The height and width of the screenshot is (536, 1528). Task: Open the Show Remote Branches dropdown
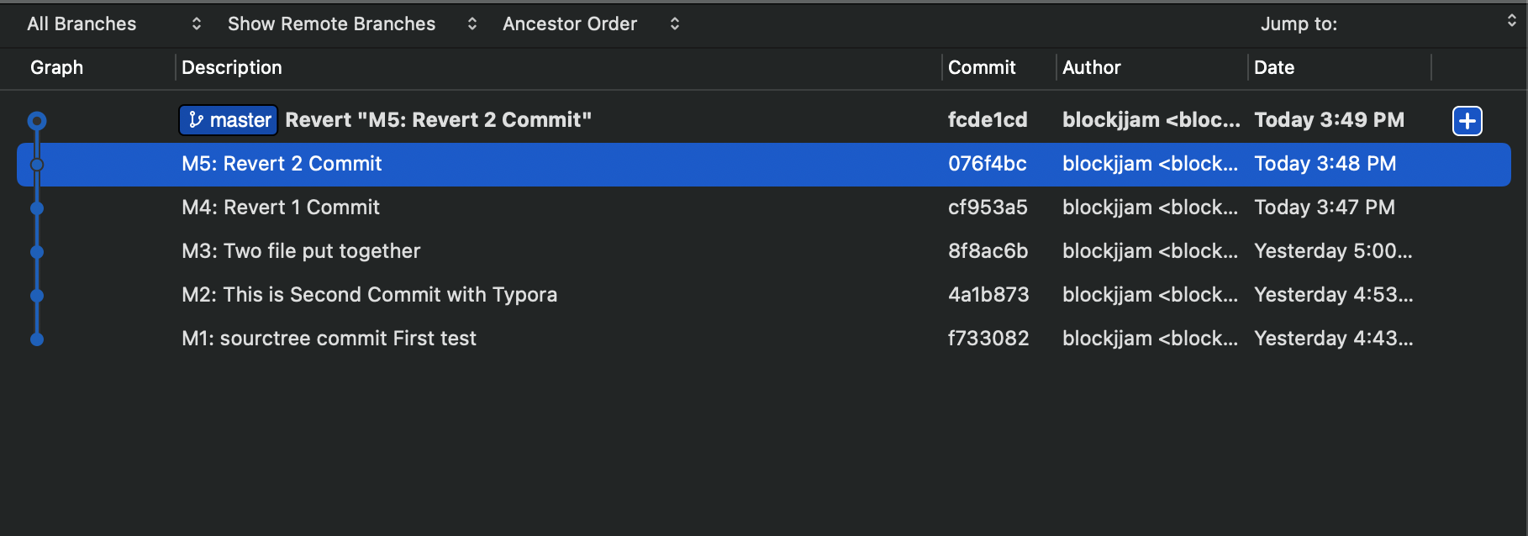pos(351,24)
